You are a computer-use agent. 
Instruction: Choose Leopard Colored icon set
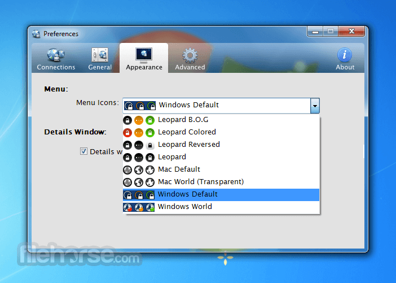(x=221, y=132)
